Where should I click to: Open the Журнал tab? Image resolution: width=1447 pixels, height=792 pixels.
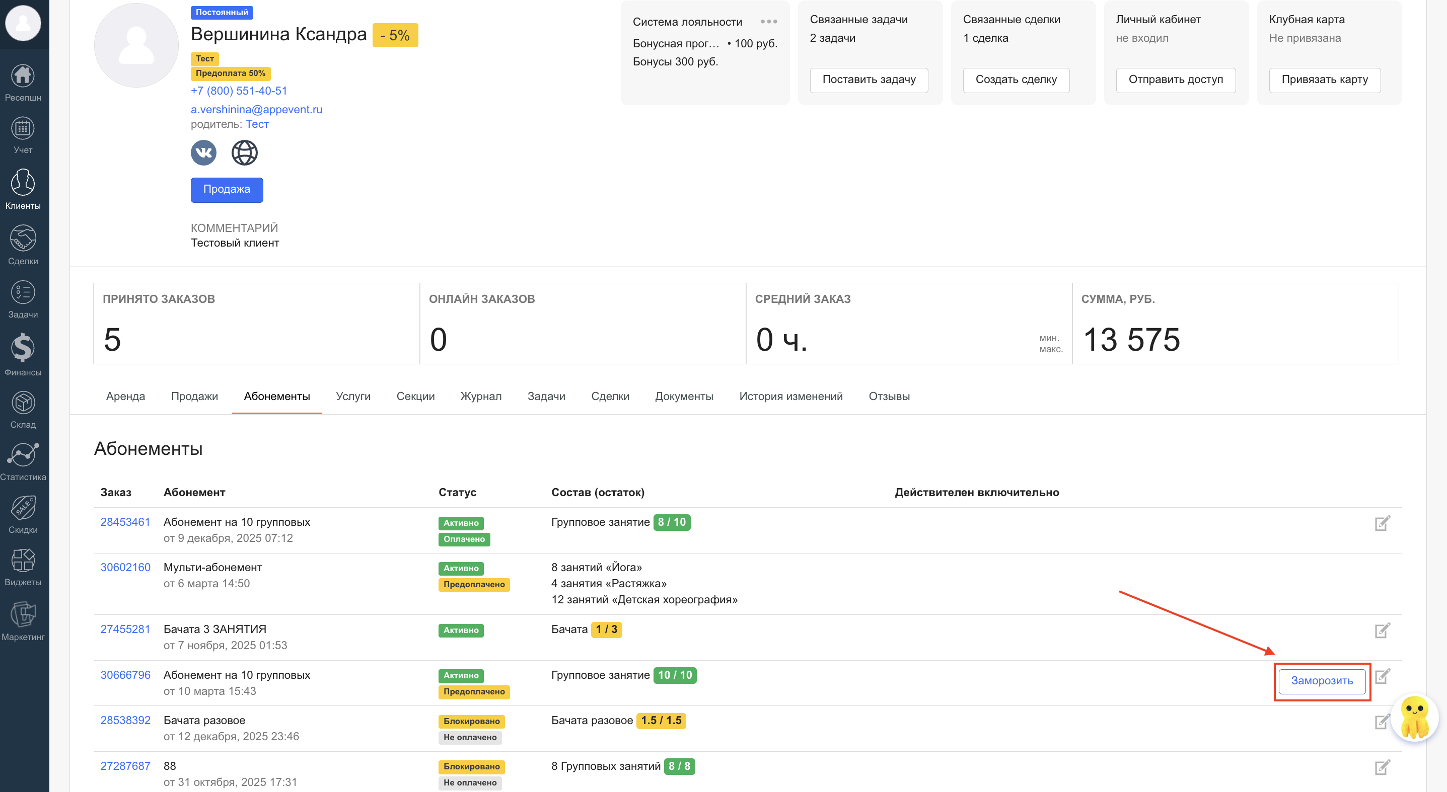point(480,397)
